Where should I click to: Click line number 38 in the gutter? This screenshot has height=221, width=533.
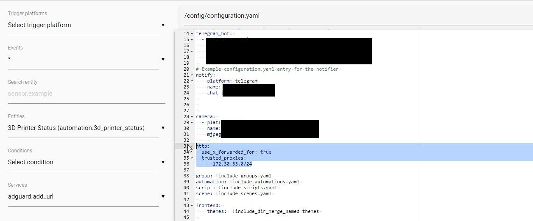click(x=186, y=176)
